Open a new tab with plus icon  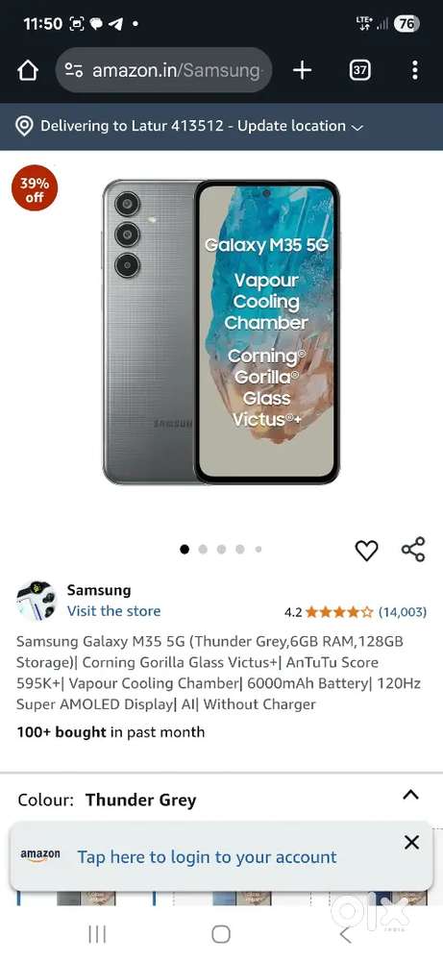tap(302, 70)
